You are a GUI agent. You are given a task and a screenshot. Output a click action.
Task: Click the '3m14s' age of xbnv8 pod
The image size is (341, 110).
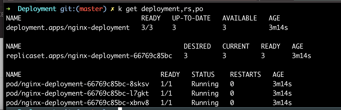(282, 103)
